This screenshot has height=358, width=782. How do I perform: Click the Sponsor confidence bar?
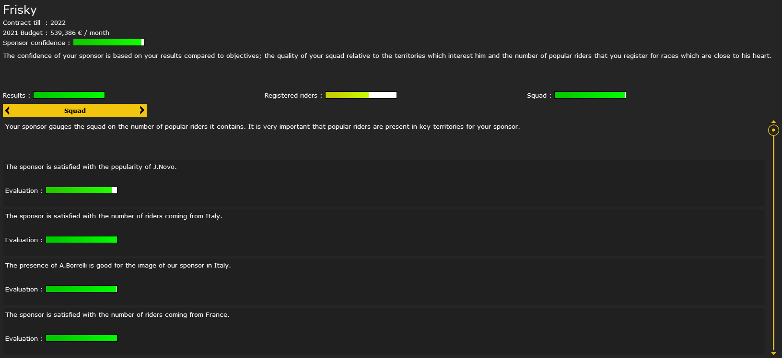click(x=109, y=43)
